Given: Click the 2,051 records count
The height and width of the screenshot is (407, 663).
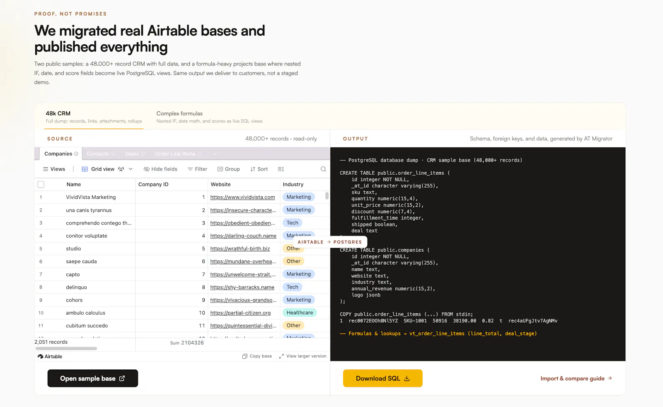Looking at the screenshot, I should (51, 342).
